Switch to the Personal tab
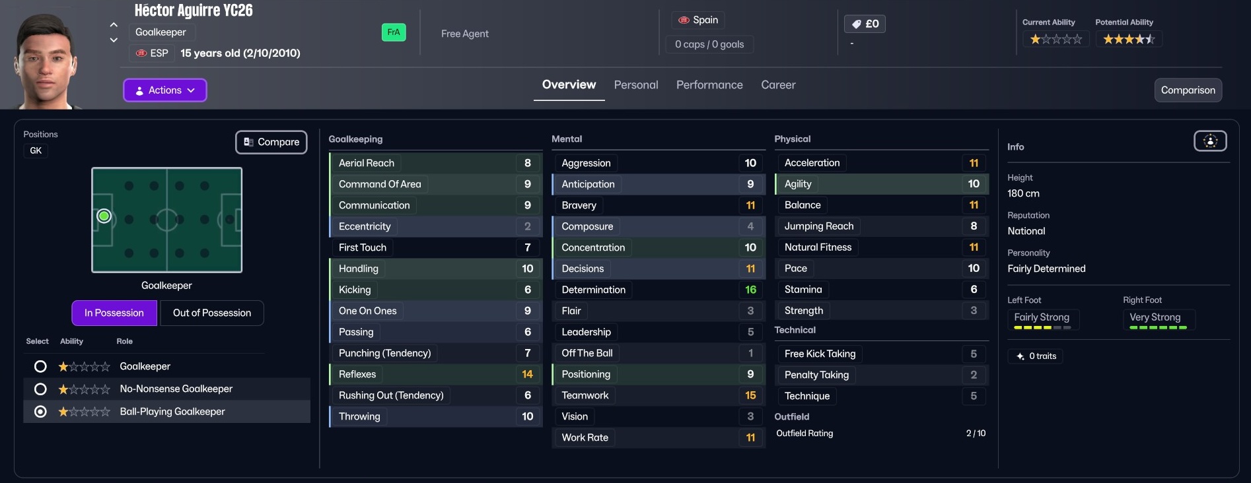 (635, 85)
